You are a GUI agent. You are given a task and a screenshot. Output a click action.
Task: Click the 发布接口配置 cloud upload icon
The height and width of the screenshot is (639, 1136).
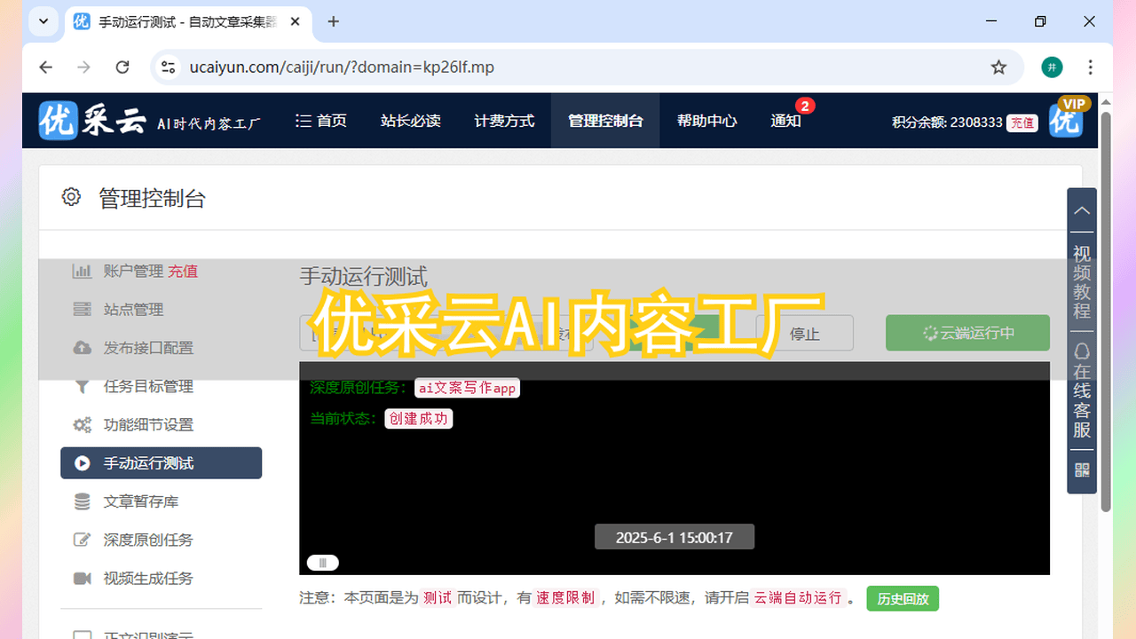[x=82, y=348]
